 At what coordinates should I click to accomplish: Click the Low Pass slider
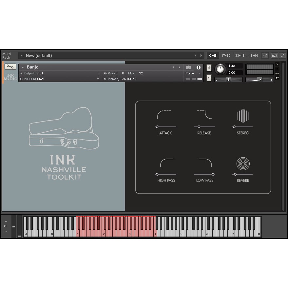click(204, 174)
